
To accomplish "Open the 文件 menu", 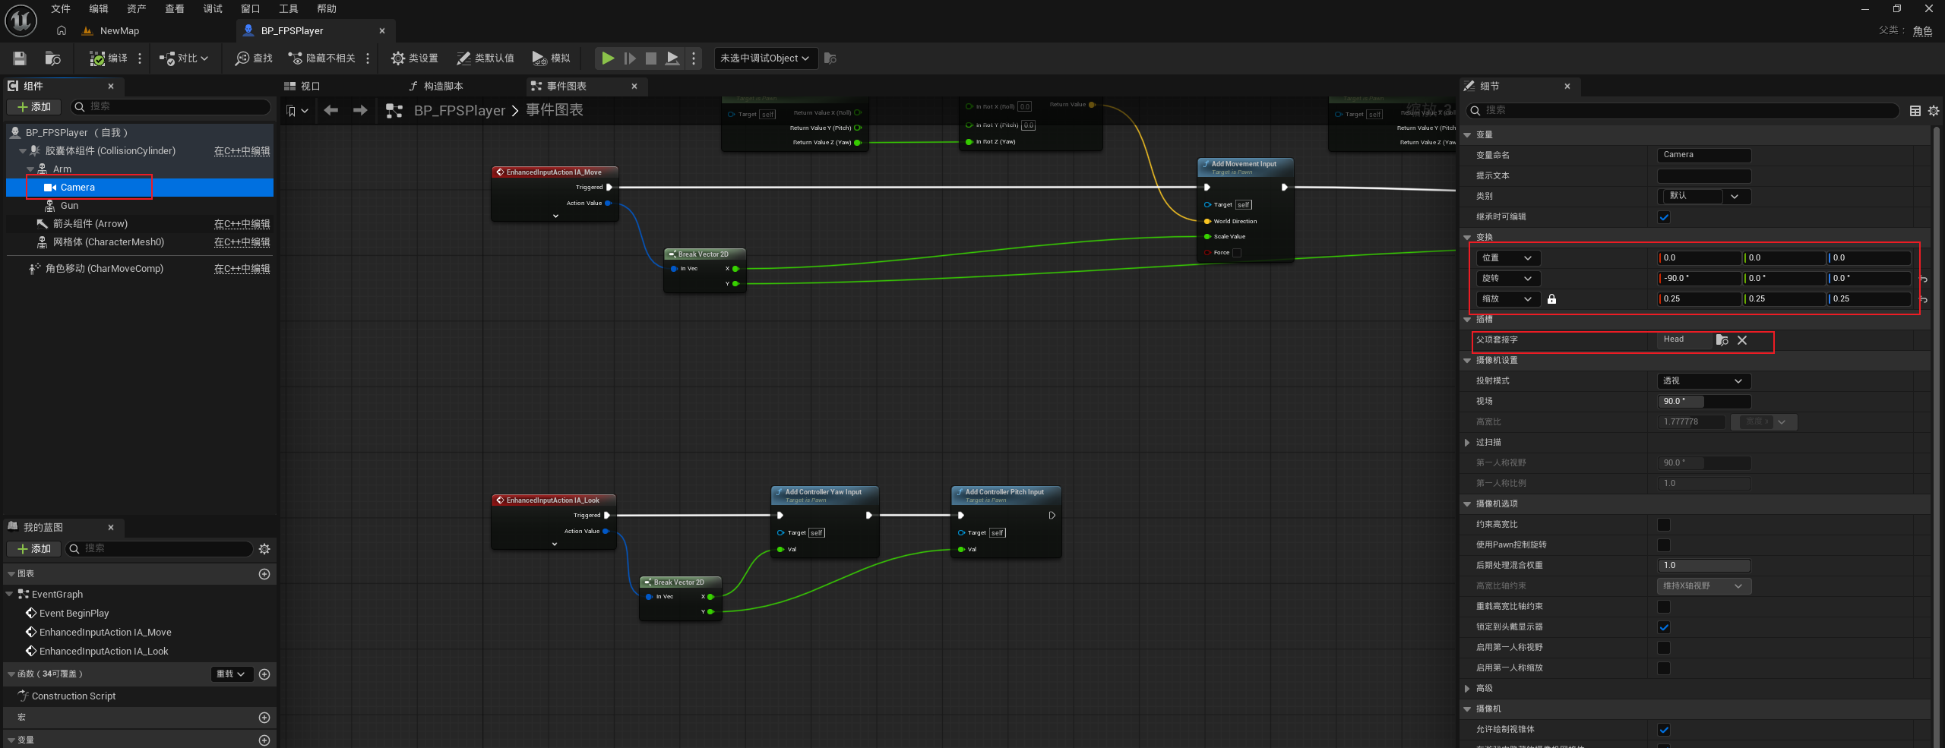I will 61,9.
